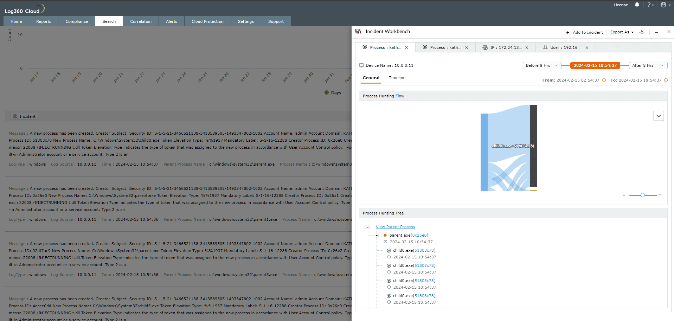Open the Correlation tab

141,21
